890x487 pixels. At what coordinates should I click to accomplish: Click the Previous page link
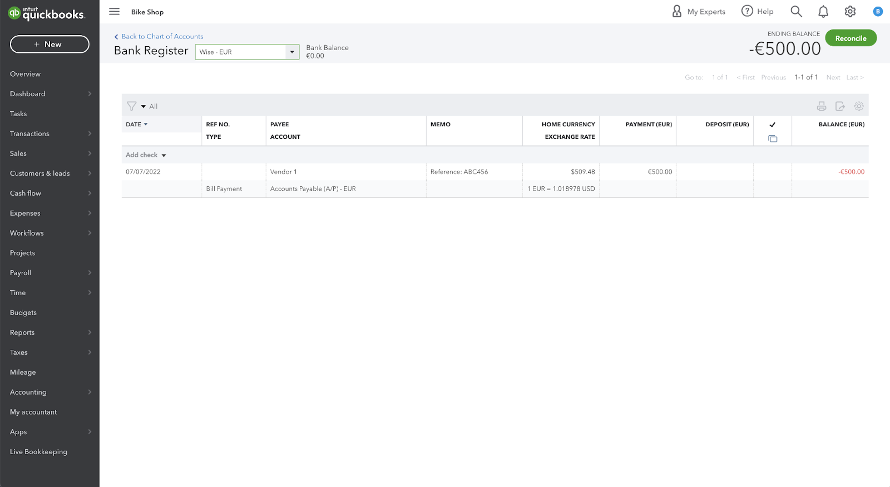(774, 77)
